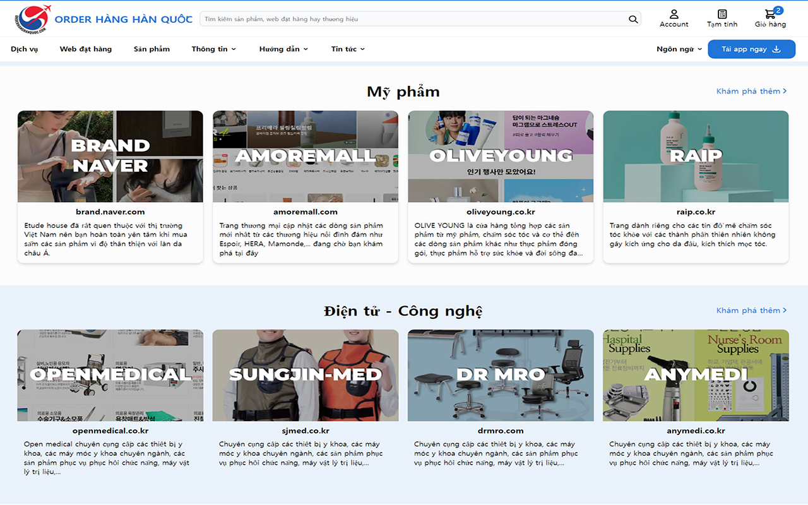The width and height of the screenshot is (808, 505).
Task: Click the Mỹ phẩm section heading
Action: pyautogui.click(x=403, y=92)
